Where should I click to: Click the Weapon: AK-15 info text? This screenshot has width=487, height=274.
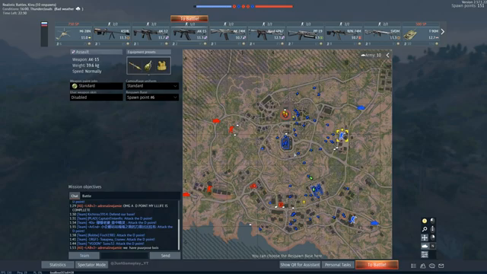[x=86, y=59]
